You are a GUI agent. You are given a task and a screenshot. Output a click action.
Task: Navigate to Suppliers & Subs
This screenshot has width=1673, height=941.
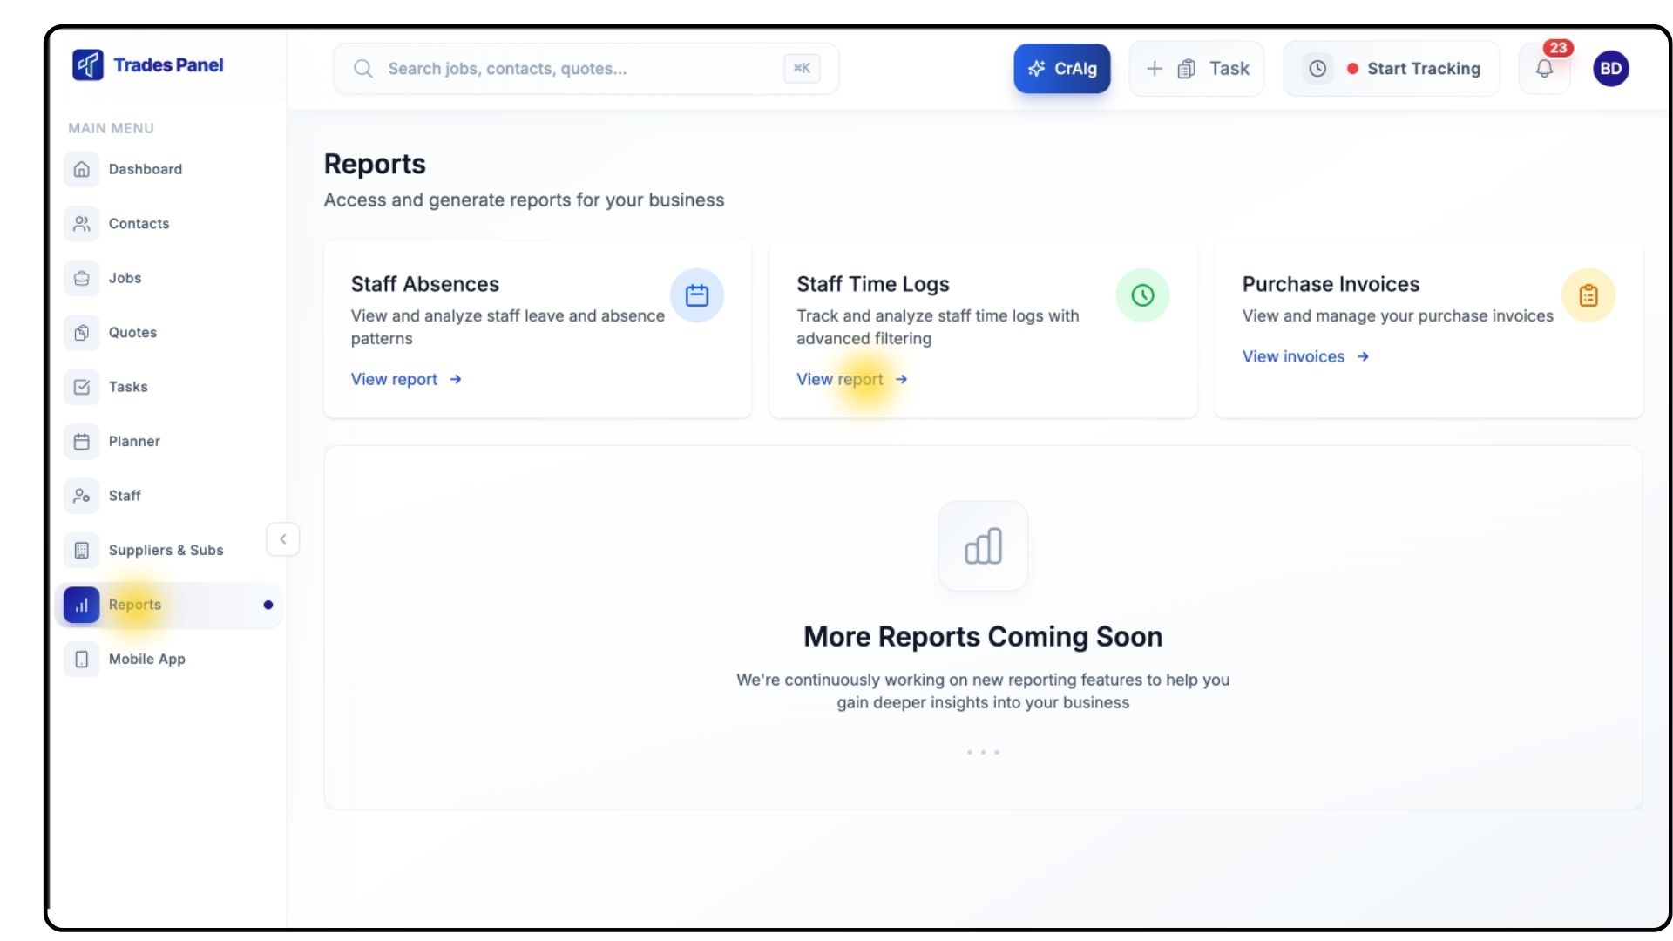click(166, 551)
